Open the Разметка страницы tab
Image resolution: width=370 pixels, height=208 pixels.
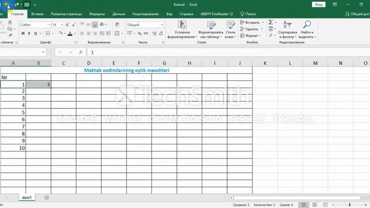pyautogui.click(x=66, y=14)
